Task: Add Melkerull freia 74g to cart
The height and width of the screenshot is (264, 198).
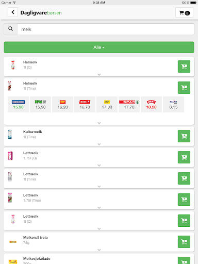Action: pos(184,242)
